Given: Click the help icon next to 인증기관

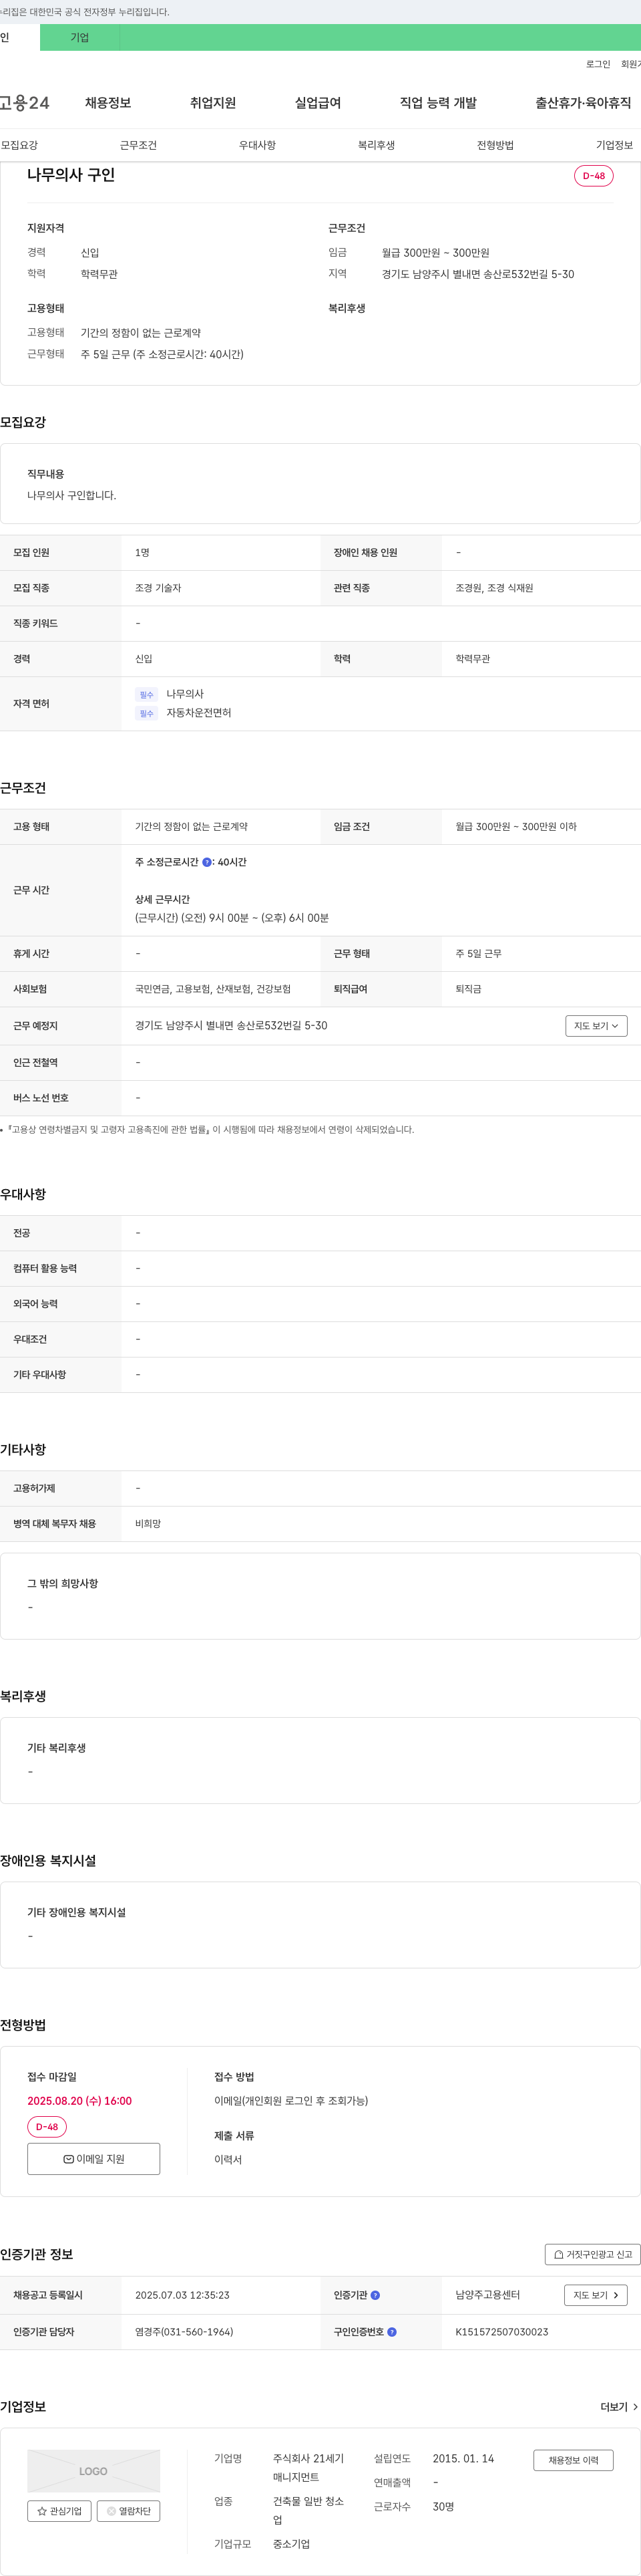Looking at the screenshot, I should (375, 2295).
